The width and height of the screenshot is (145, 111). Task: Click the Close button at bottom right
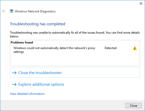tap(133, 106)
